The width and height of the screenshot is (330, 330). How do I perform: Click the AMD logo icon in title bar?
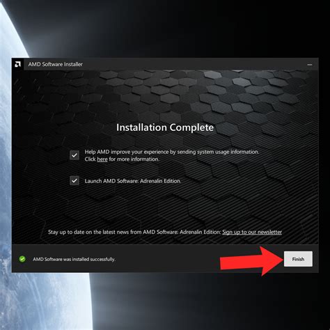pos(17,64)
